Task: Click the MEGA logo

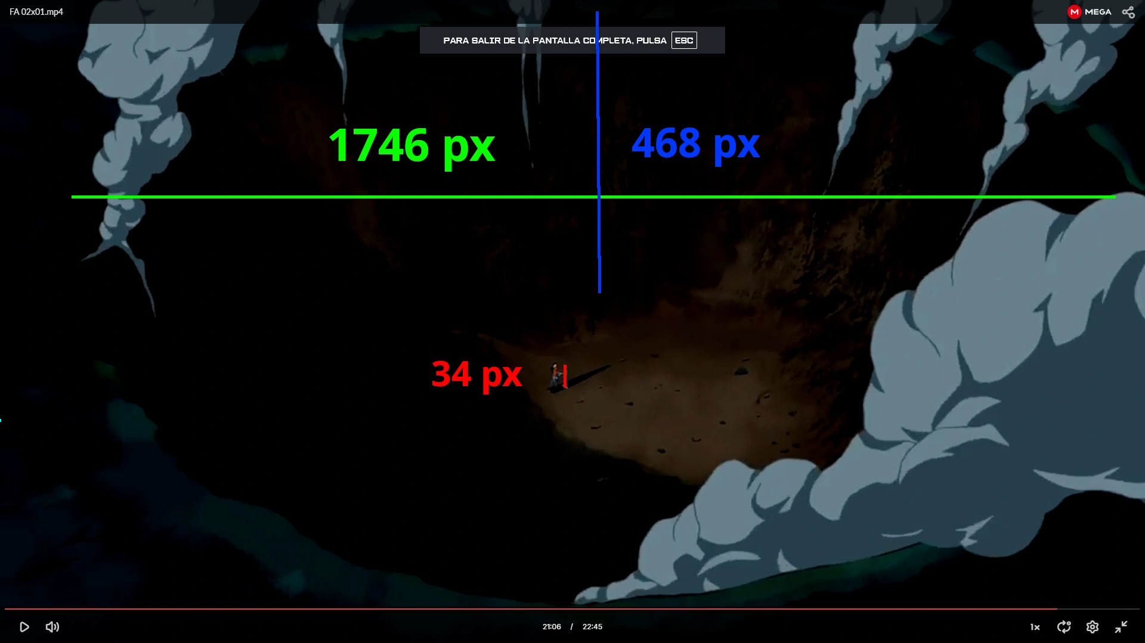Action: point(1090,12)
